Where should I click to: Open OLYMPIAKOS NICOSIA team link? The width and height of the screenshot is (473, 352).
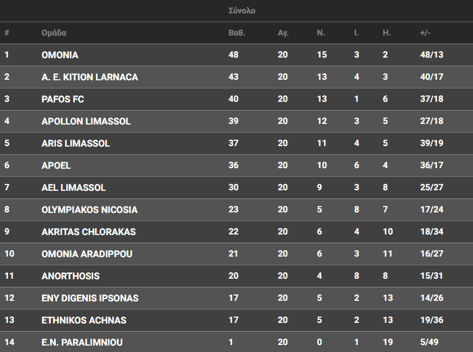coord(90,209)
